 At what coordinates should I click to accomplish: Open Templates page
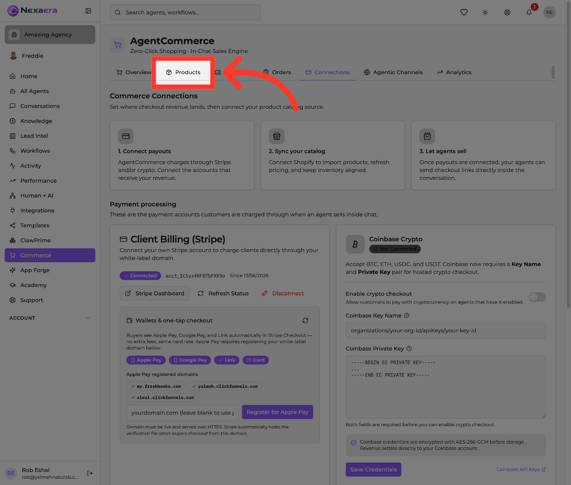[x=50, y=225]
